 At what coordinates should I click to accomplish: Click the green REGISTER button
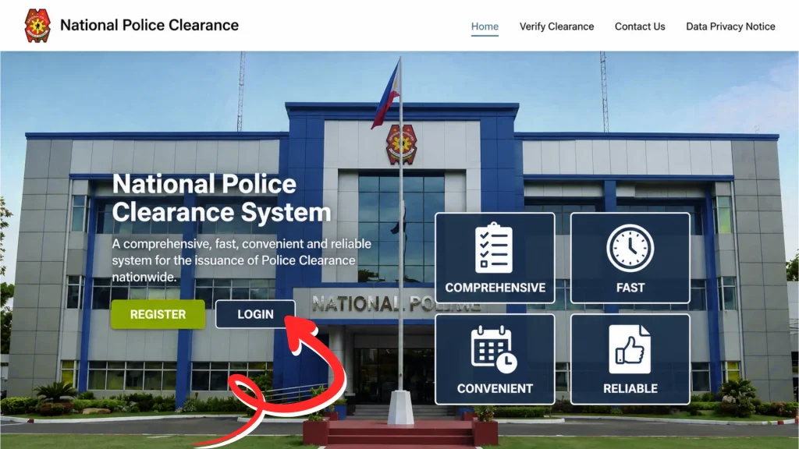point(158,314)
